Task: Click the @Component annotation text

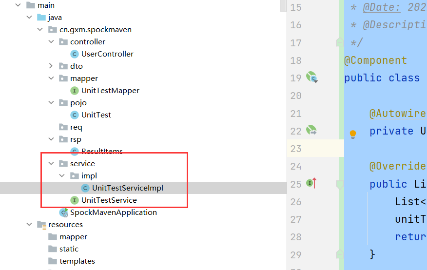Action: coord(375,60)
